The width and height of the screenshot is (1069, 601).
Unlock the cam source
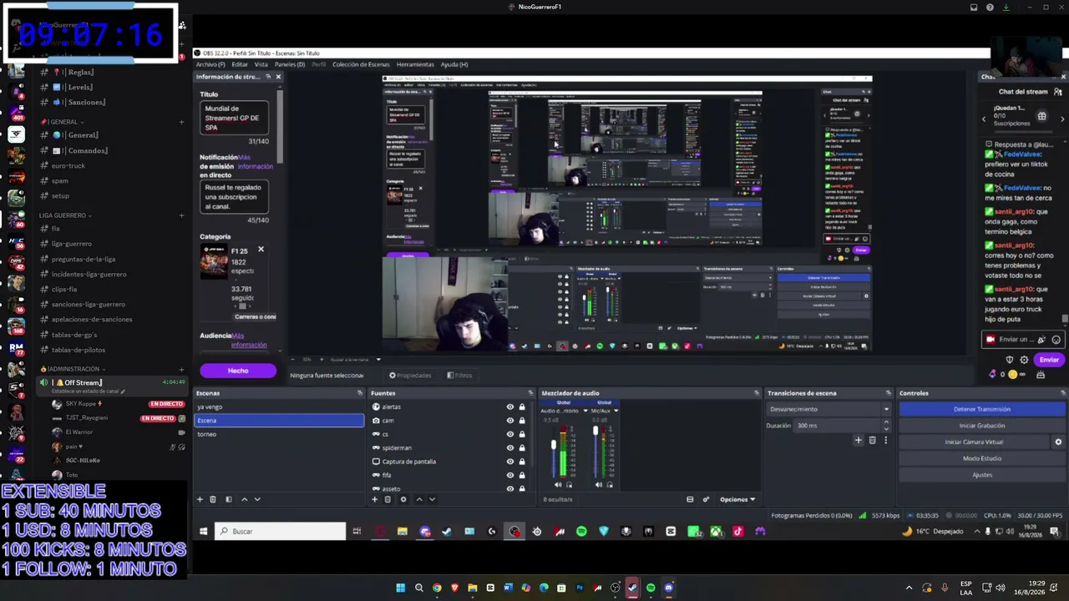coord(522,421)
